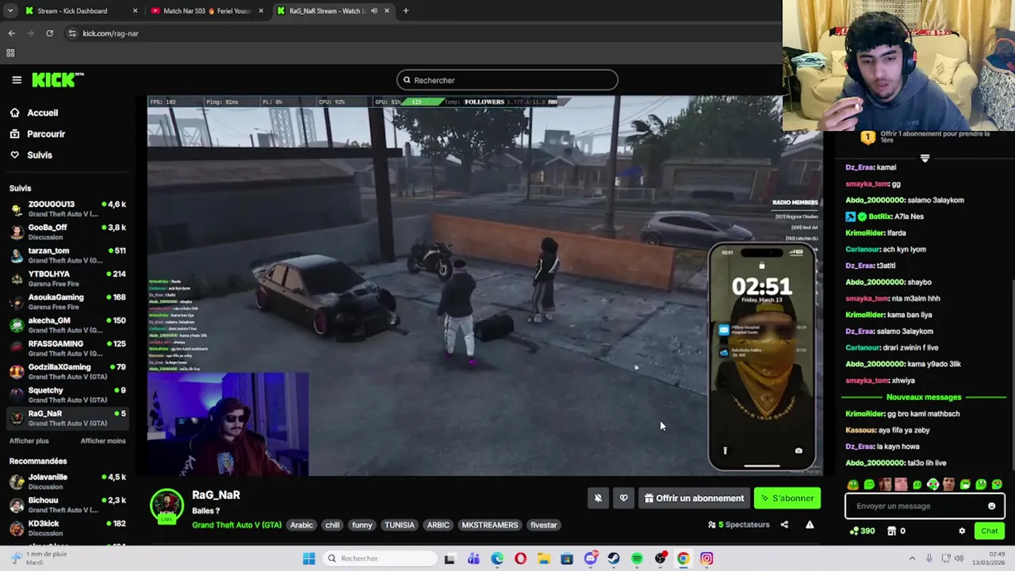Click the share stream icon
This screenshot has height=571, width=1015.
tap(784, 524)
